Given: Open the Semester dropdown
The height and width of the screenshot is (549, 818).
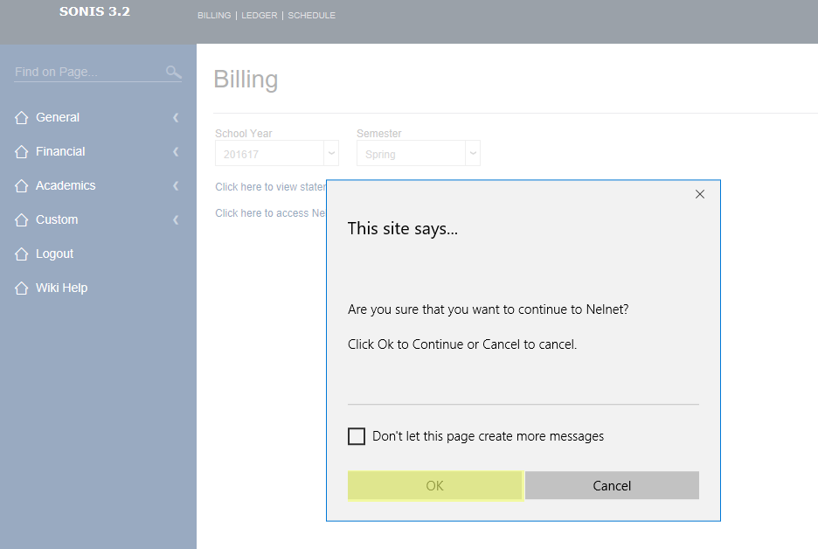Looking at the screenshot, I should pos(473,153).
